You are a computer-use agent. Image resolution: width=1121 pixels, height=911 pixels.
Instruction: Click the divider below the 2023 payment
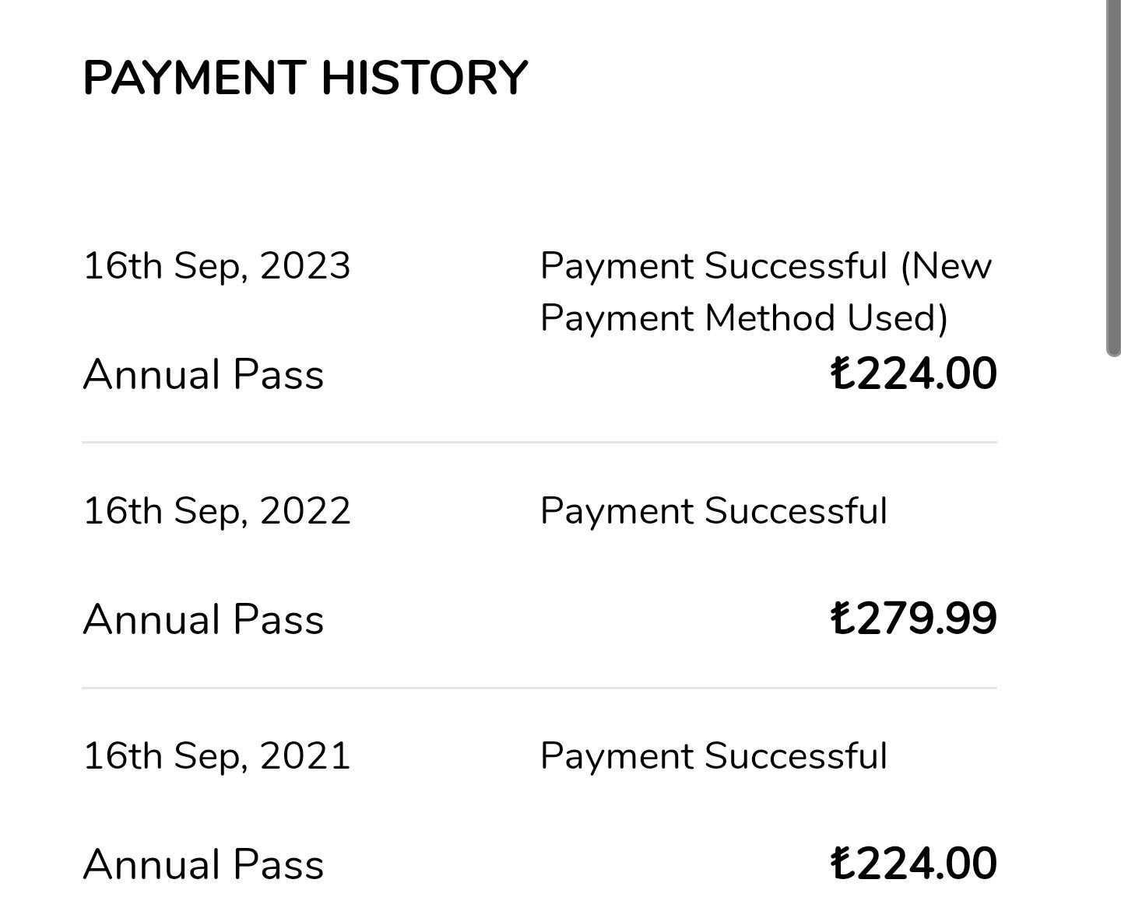(539, 442)
